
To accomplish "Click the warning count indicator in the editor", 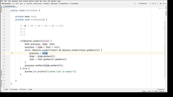I will [160, 8].
